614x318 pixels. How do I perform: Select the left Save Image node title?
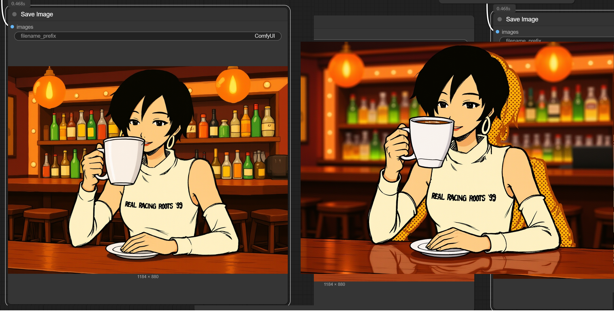pyautogui.click(x=37, y=14)
